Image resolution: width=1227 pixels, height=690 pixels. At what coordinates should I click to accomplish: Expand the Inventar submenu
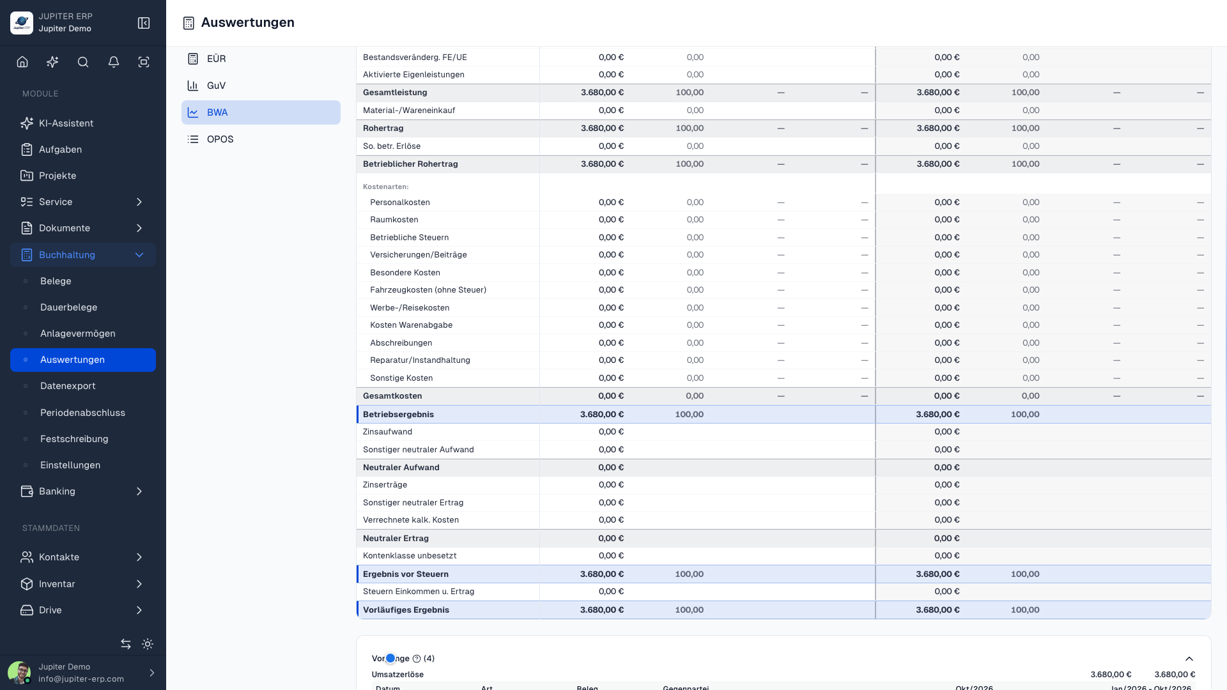tap(139, 584)
